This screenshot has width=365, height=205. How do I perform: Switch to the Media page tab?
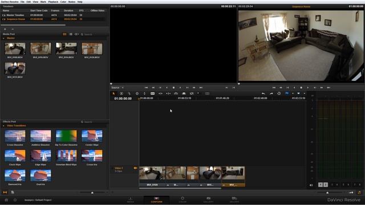coord(131,199)
